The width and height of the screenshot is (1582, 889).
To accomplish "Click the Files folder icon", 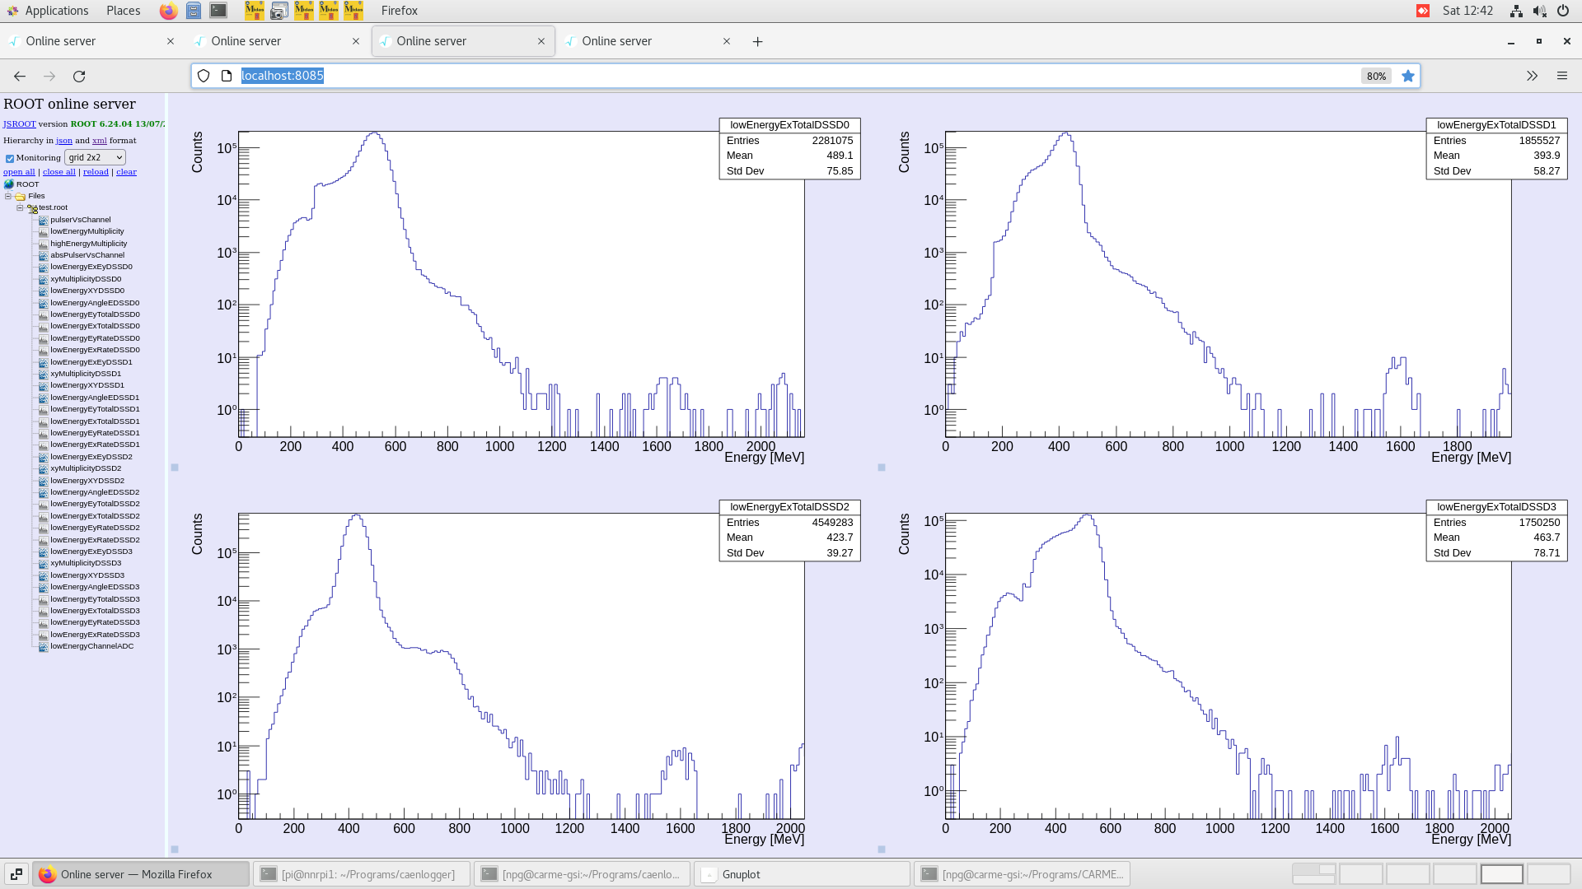I will [21, 196].
